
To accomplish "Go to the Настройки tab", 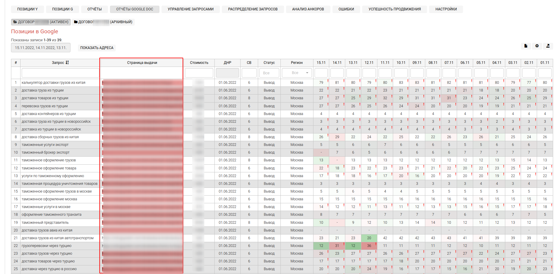I will pyautogui.click(x=446, y=9).
